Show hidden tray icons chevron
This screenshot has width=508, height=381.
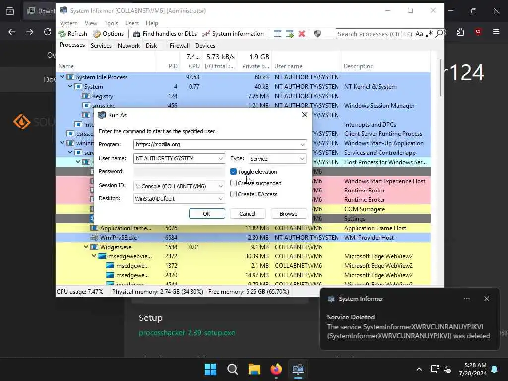(419, 369)
